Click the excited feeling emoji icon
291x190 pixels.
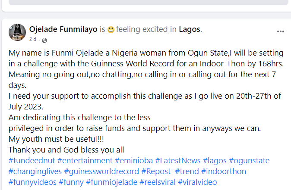pos(111,30)
